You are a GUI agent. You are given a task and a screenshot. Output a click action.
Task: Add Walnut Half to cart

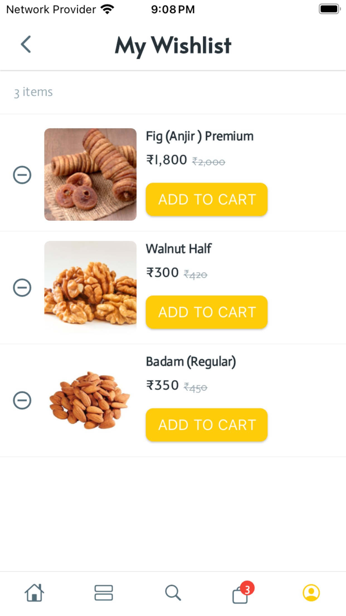tap(207, 312)
